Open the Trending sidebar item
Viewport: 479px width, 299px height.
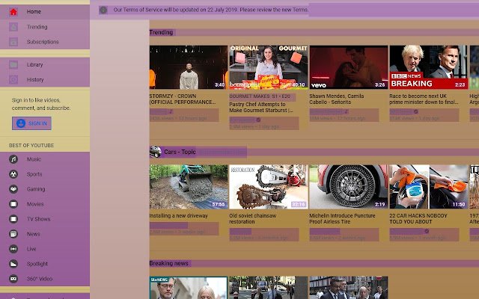click(x=45, y=27)
